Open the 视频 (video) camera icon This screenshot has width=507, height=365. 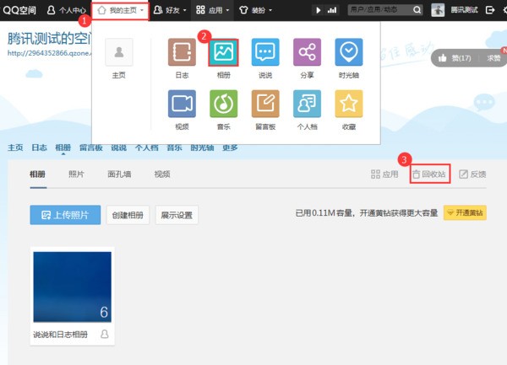click(182, 104)
